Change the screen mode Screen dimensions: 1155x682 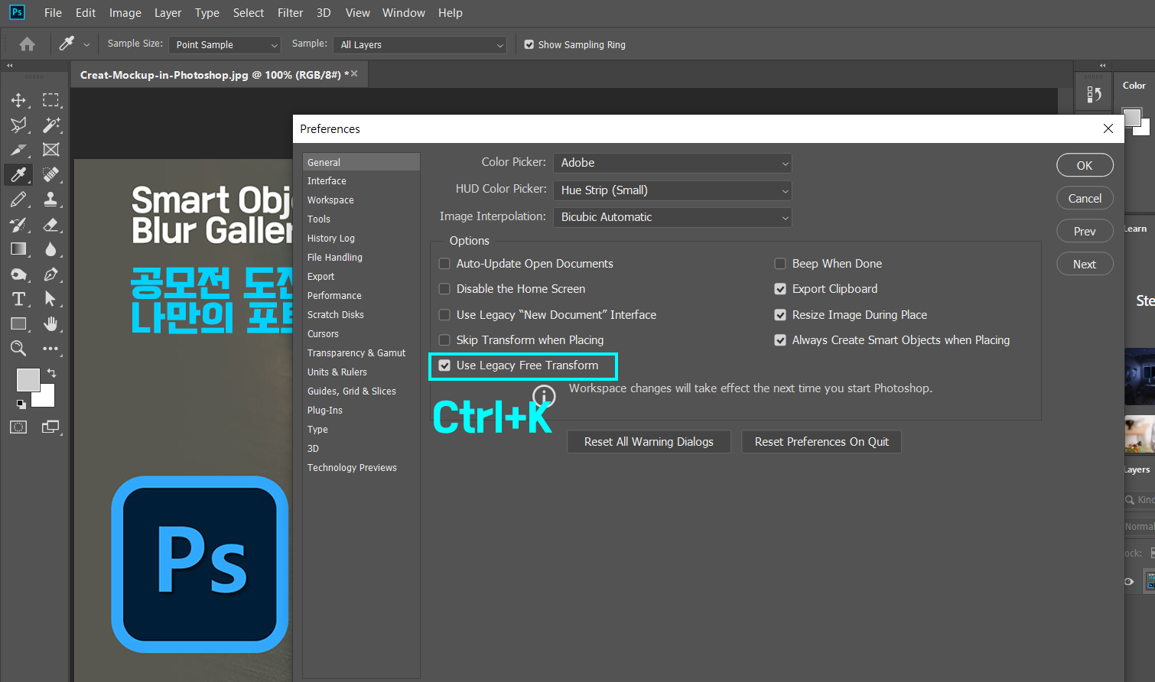pos(50,427)
